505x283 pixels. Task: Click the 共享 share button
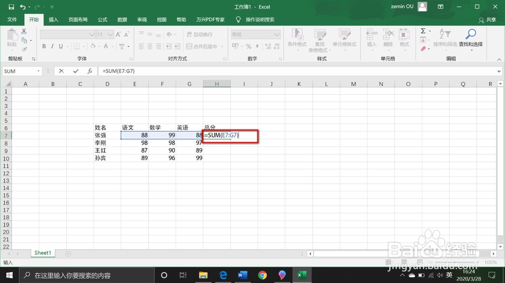[487, 20]
